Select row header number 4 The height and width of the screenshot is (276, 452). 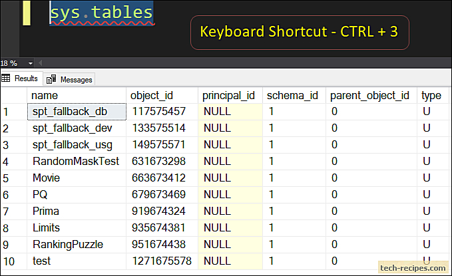[14, 162]
